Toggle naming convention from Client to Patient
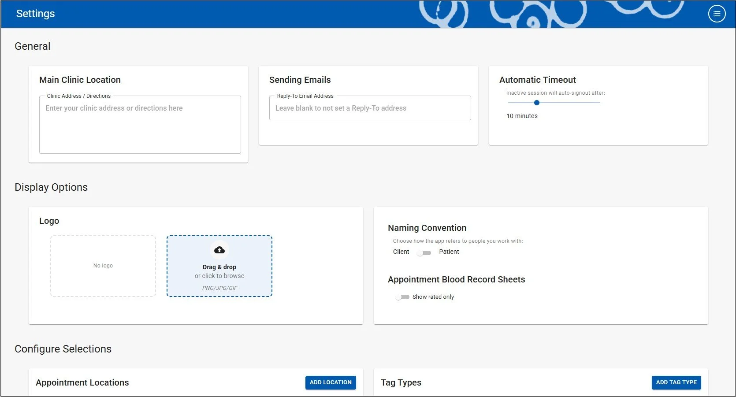This screenshot has height=397, width=736. click(x=424, y=252)
